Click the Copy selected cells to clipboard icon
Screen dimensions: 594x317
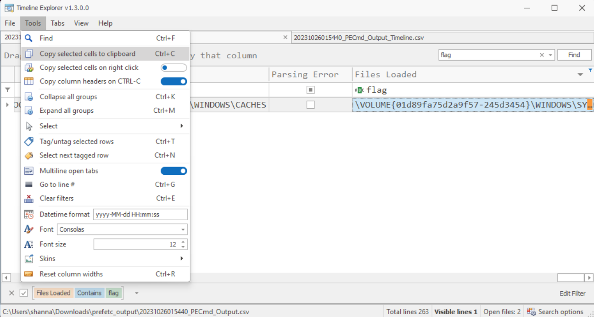point(28,53)
